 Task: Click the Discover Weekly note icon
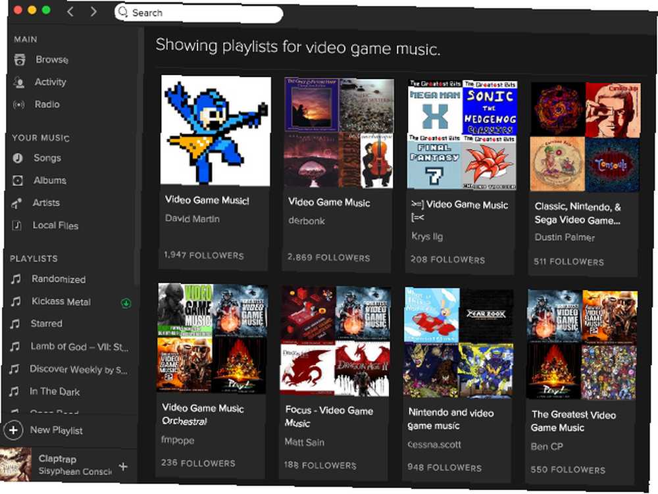14,369
